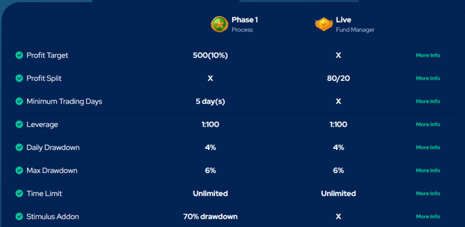Expand More Info for Daily Drawdown
This screenshot has height=227, width=465.
tap(428, 148)
